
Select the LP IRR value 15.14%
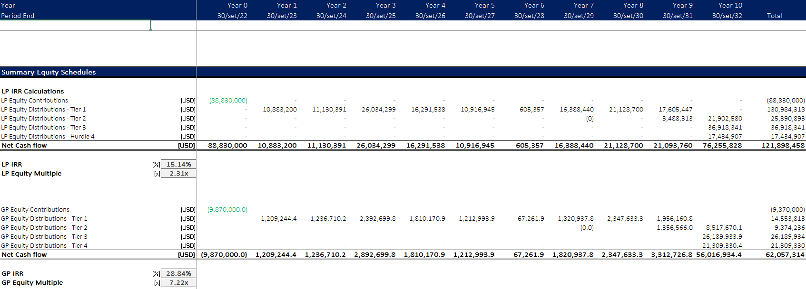[x=178, y=164]
